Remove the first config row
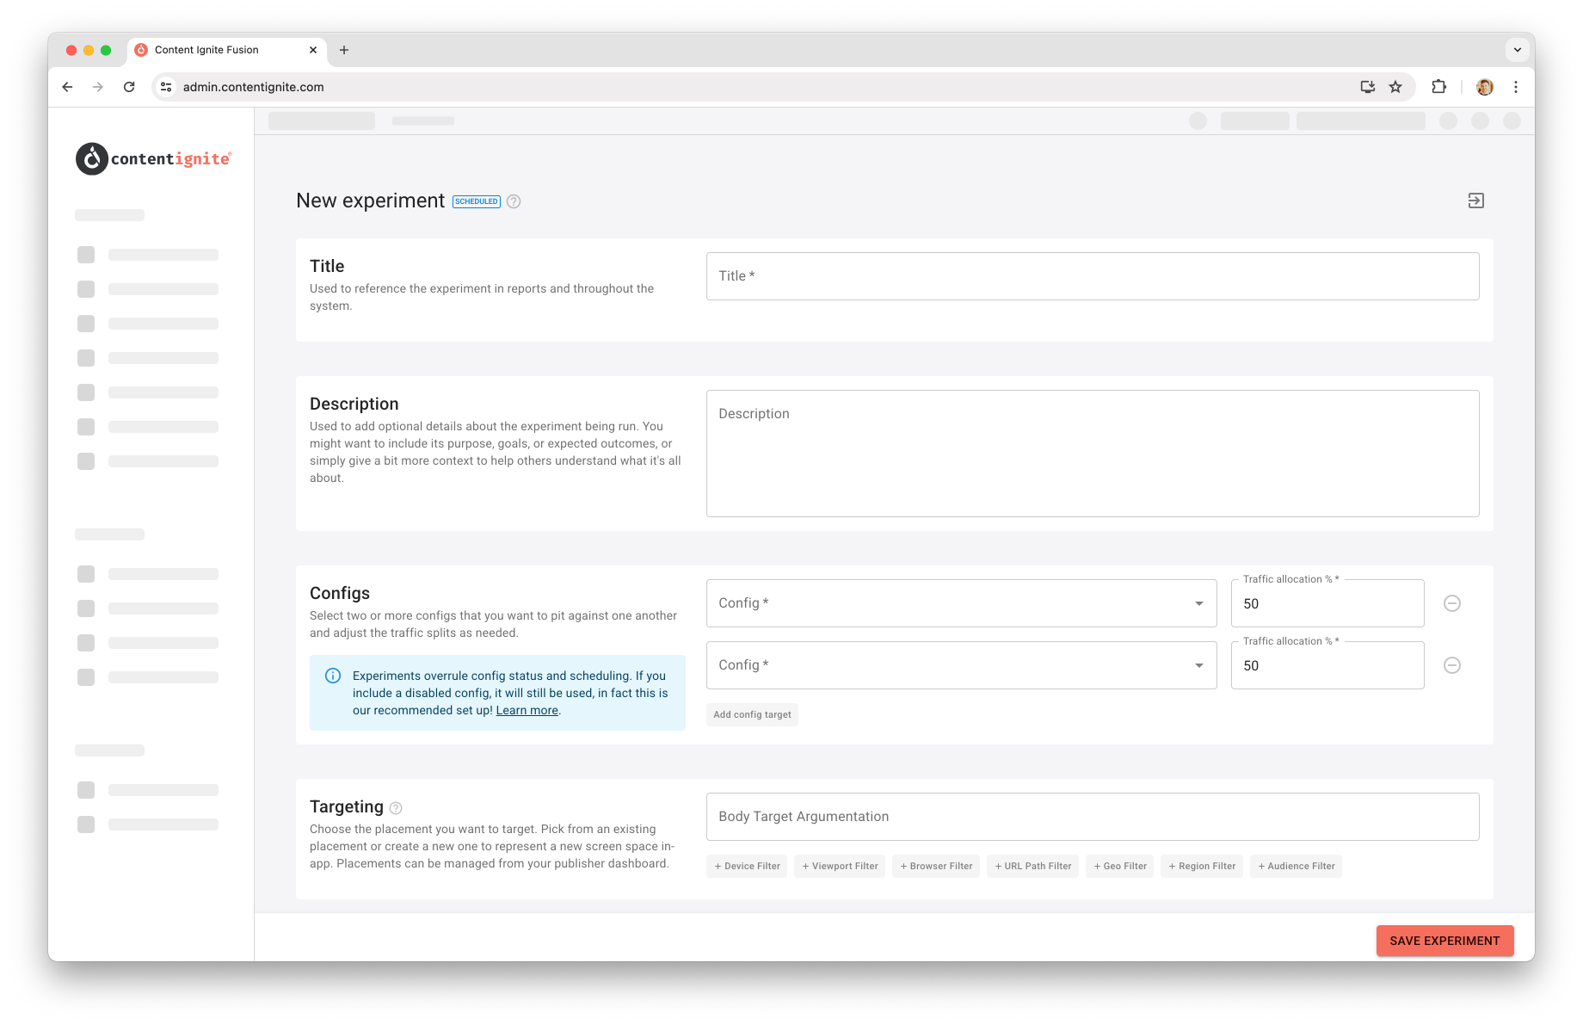This screenshot has width=1583, height=1025. point(1452,603)
